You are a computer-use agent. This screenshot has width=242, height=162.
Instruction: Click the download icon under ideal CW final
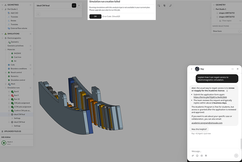pyautogui.click(x=38, y=14)
